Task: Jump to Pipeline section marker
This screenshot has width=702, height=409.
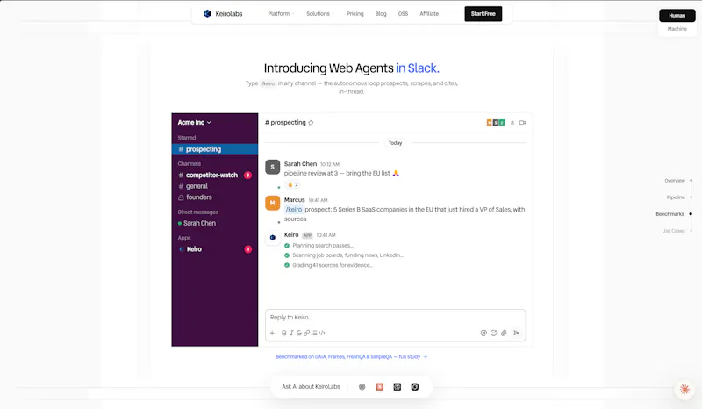Action: click(679, 197)
